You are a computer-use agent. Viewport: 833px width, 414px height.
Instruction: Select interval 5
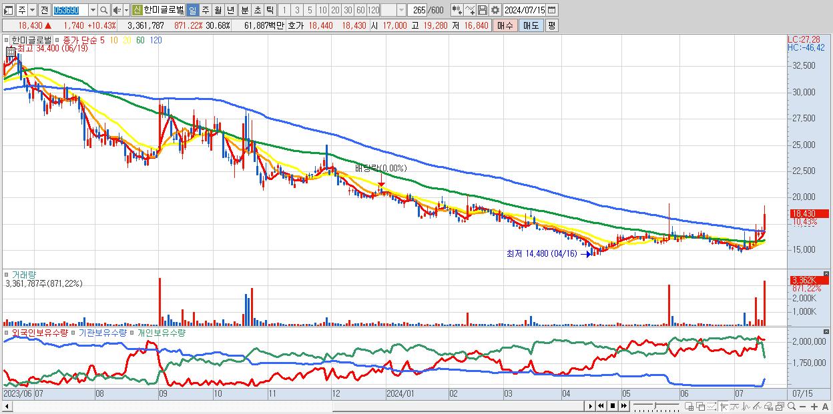(310, 10)
